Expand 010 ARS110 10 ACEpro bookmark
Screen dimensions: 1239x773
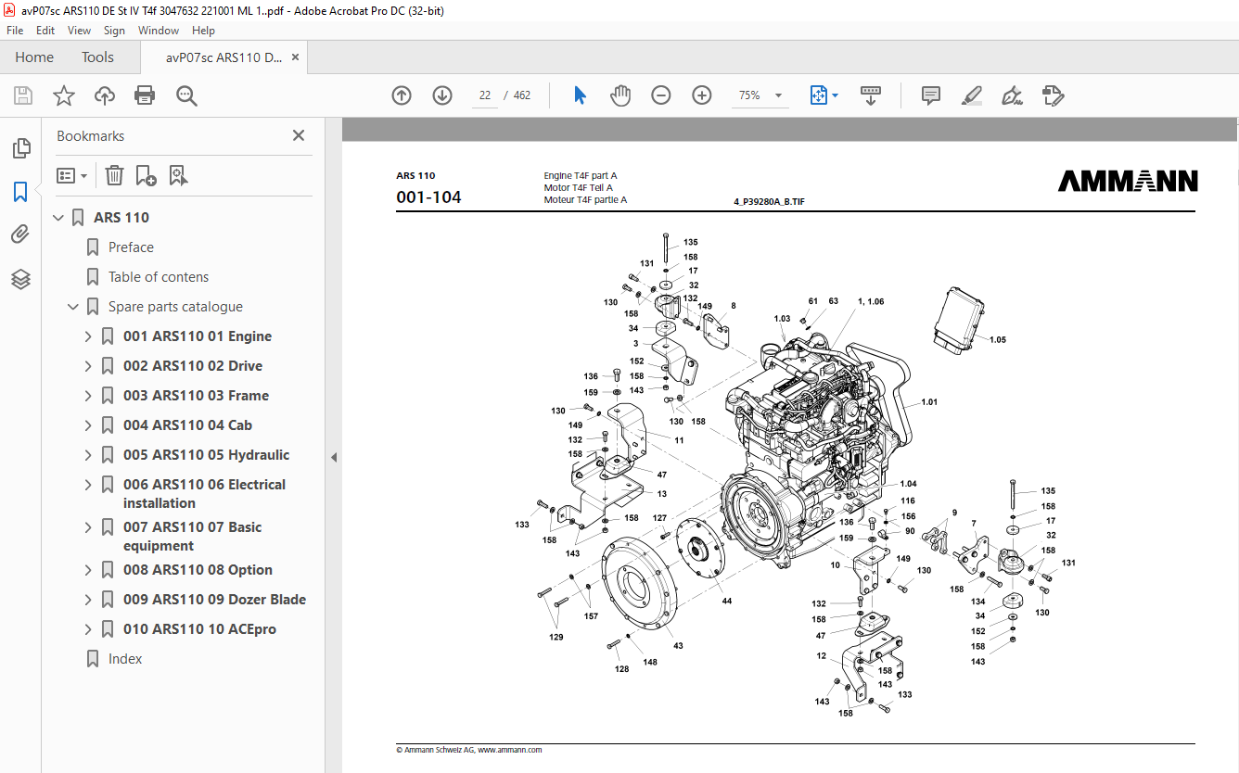point(89,629)
